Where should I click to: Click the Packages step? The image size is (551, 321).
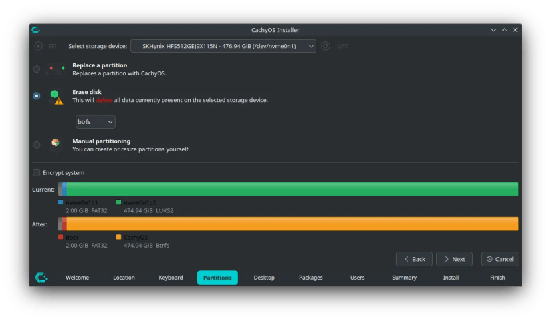point(311,278)
